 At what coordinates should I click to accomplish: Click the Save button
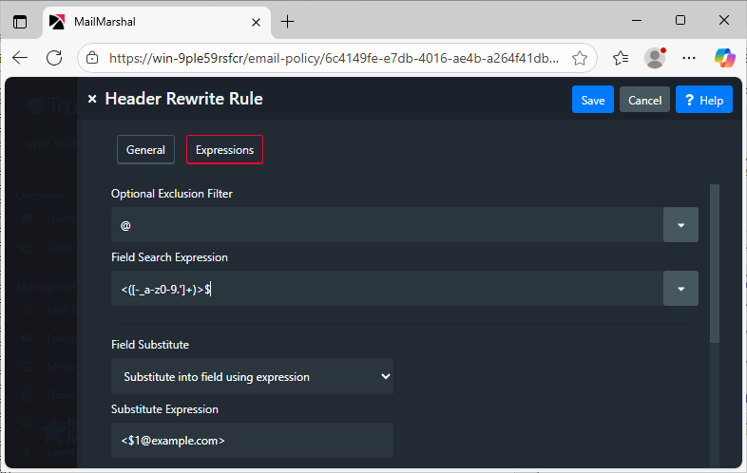(592, 100)
